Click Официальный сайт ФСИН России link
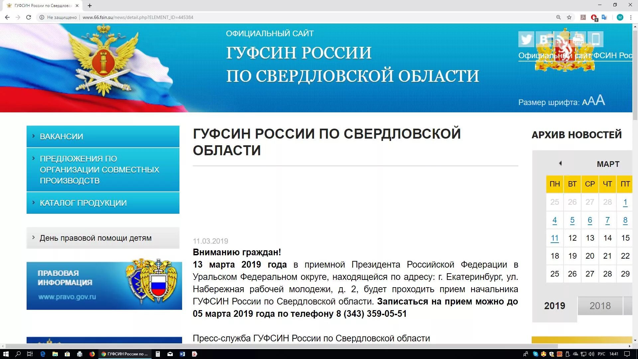The image size is (638, 359). pos(575,56)
